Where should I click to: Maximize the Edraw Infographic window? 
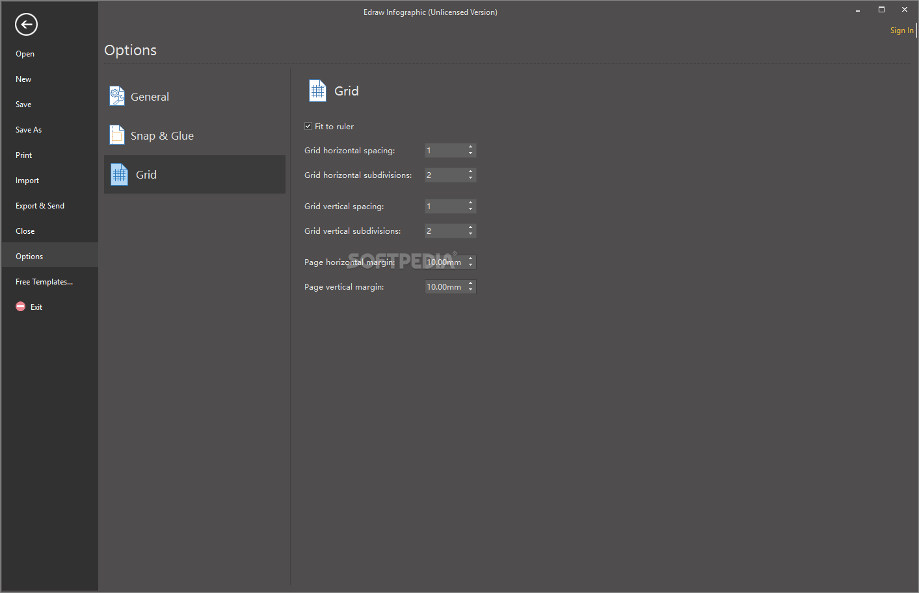pos(881,10)
